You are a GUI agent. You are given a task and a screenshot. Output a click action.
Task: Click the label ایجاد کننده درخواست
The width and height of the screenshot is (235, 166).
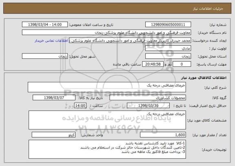(209, 41)
